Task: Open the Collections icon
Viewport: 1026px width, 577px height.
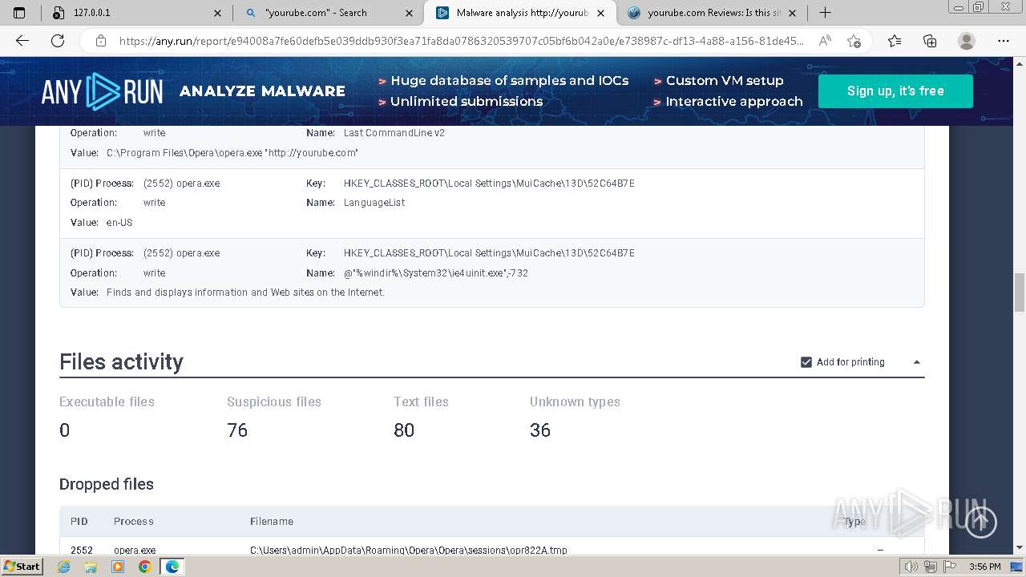Action: pyautogui.click(x=930, y=41)
